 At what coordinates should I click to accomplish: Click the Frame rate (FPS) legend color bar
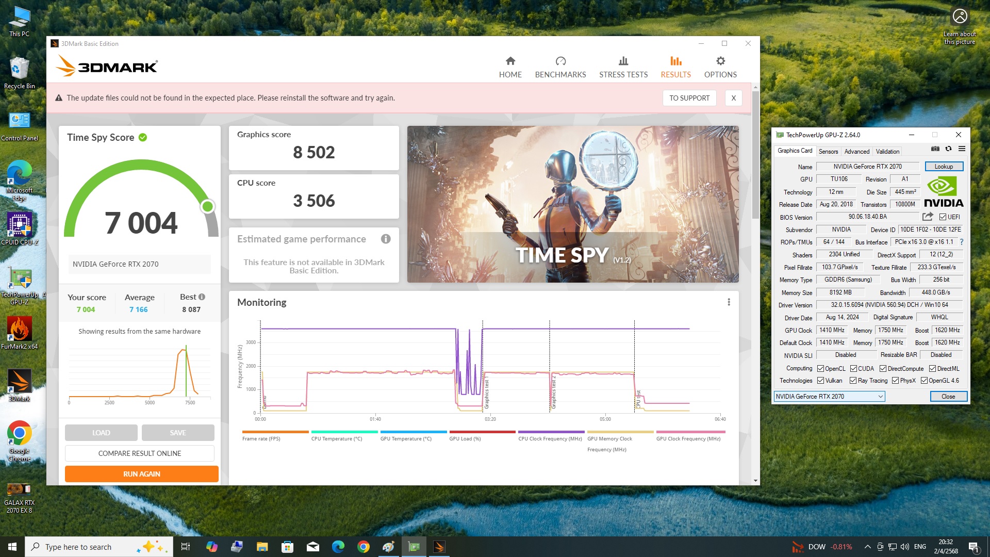coord(275,432)
